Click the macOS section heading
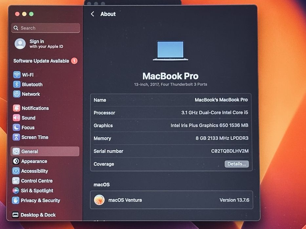The image size is (306, 229). [x=101, y=185]
